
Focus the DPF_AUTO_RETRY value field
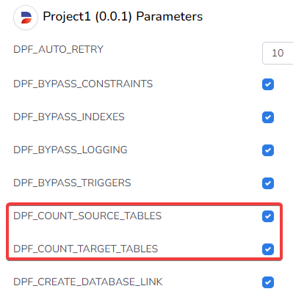click(x=278, y=53)
